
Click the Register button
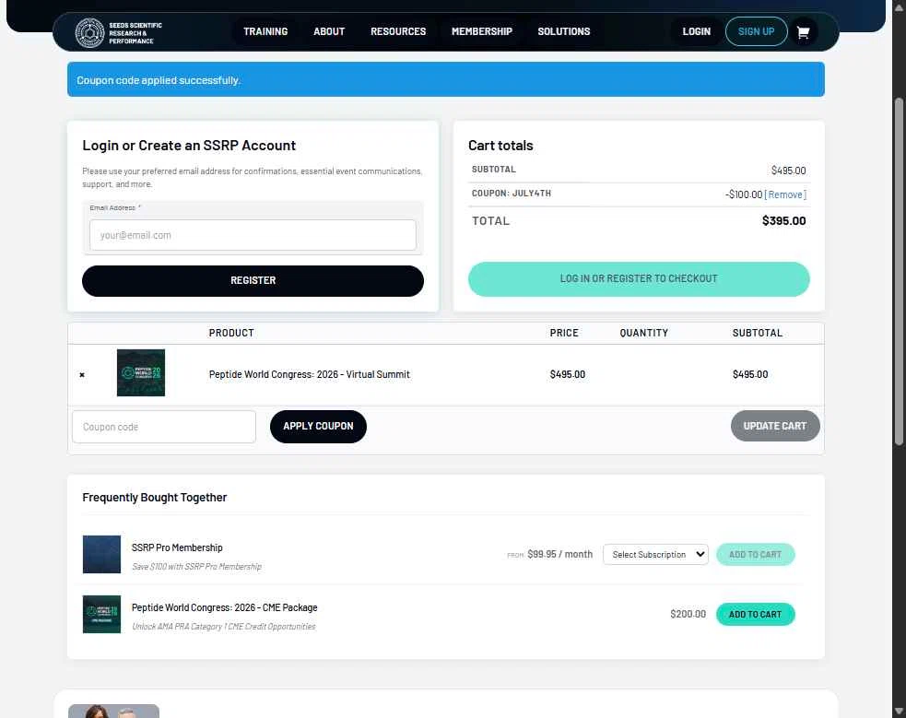253,281
